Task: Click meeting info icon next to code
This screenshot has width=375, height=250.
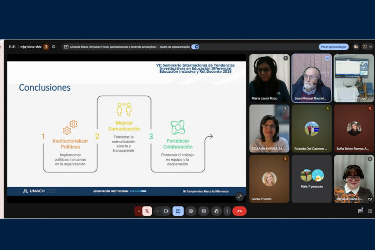Action: [54, 47]
